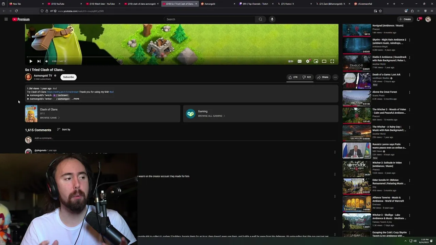Search with voice microphone button
436x245 pixels.
[272, 19]
